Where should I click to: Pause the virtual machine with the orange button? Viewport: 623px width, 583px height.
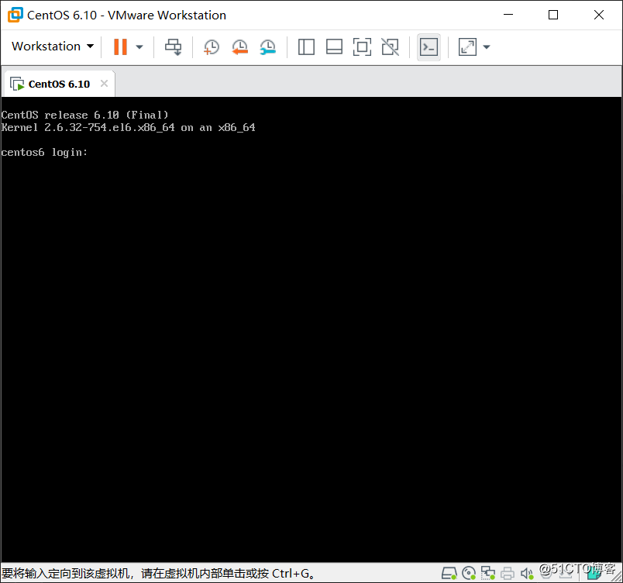tap(120, 47)
